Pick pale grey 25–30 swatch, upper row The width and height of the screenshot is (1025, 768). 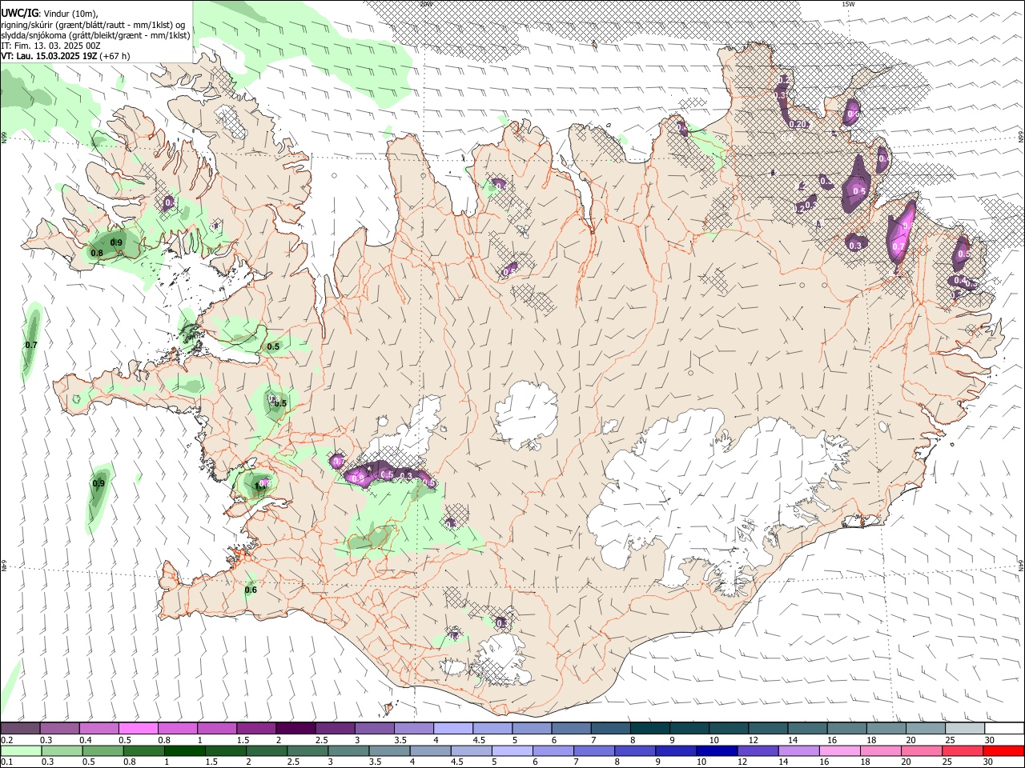(965, 729)
